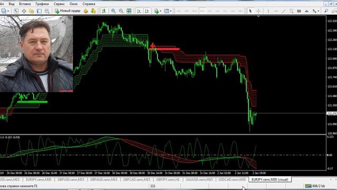The image size is (337, 190).
Task: Expand the new chart dropdown arrow
Action: click(x=8, y=11)
